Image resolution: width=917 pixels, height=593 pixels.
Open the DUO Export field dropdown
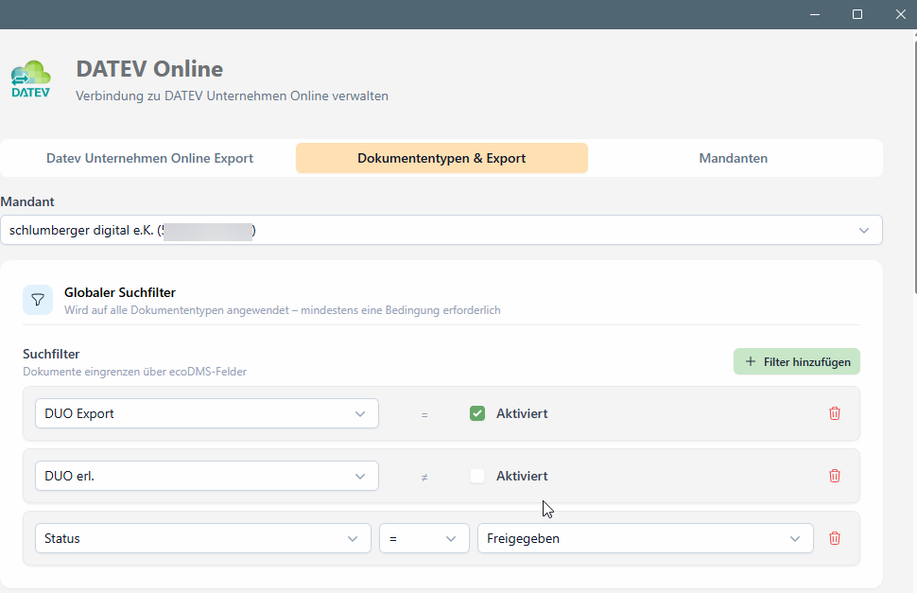coord(207,413)
